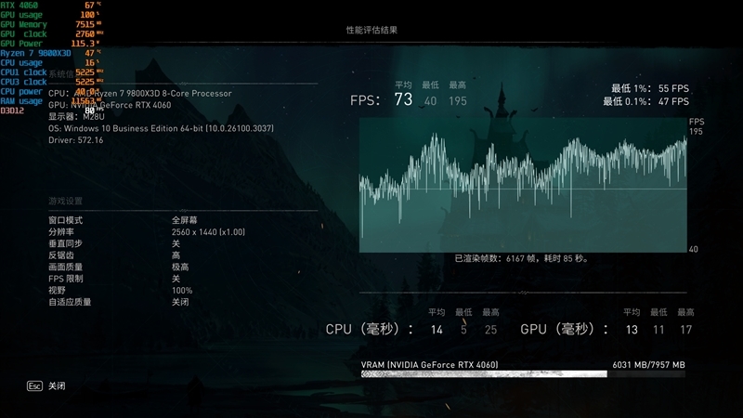
Task: Click the 显示器 monitor line
Action: tap(76, 117)
